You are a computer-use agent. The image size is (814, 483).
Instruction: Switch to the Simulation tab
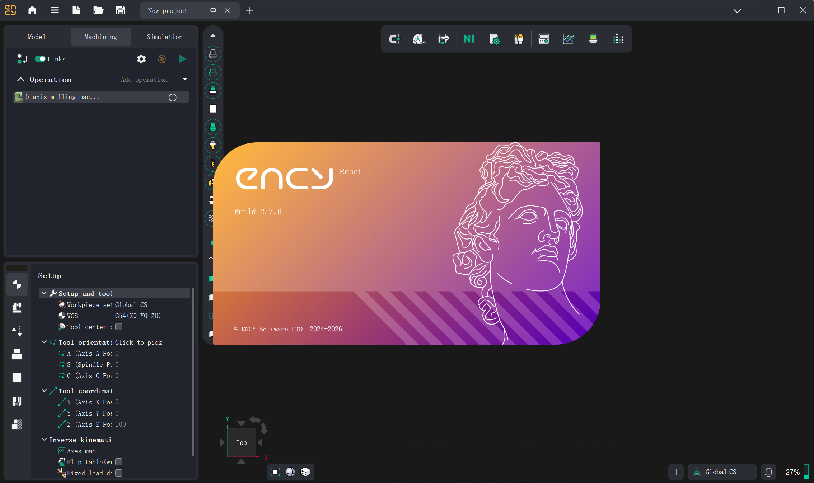[165, 37]
